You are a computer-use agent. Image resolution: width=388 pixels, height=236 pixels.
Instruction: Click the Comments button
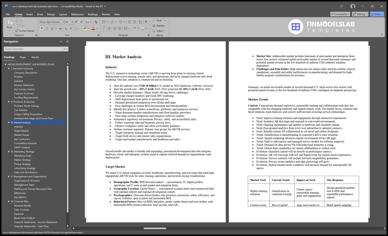coord(340,14)
